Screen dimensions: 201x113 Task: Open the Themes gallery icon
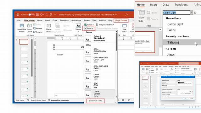click(x=78, y=25)
